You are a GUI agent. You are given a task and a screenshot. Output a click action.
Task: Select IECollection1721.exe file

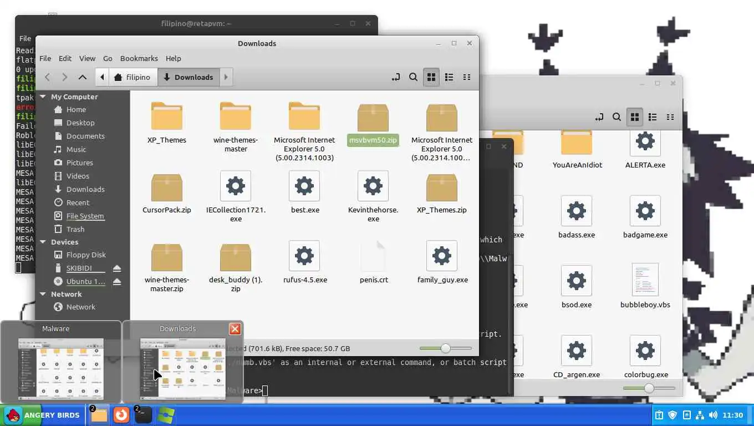coord(236,196)
